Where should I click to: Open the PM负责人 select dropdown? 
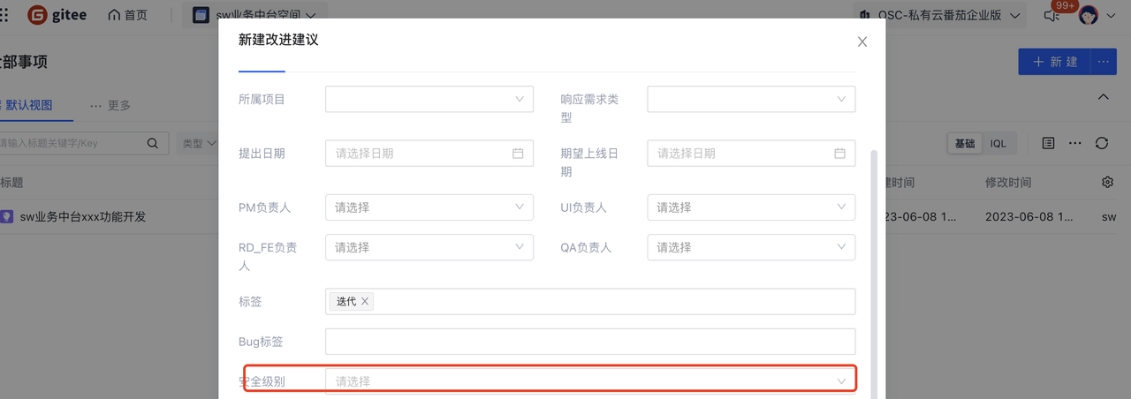click(x=429, y=207)
